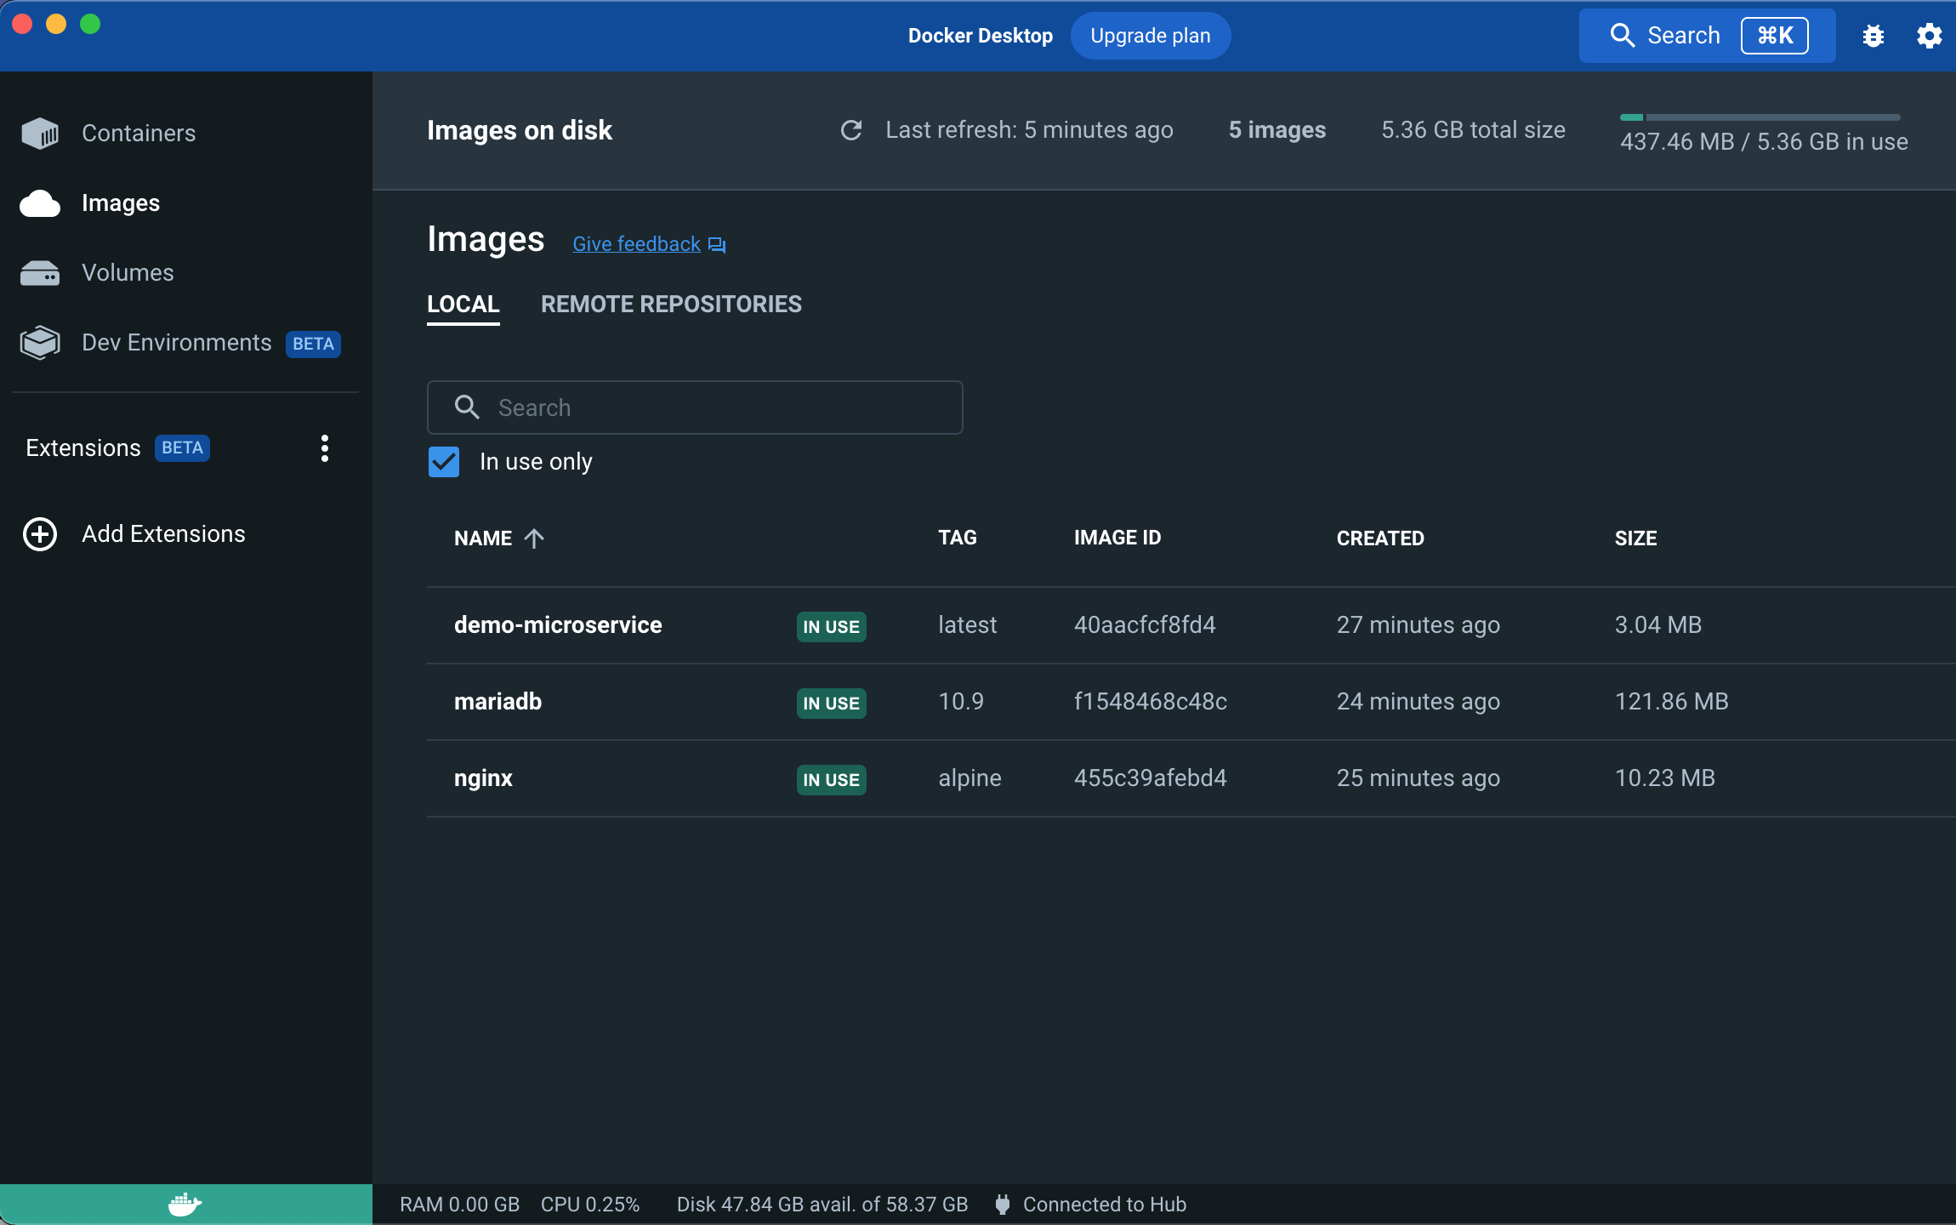
Task: Click the demo-microservice tag latest
Action: [x=968, y=625]
